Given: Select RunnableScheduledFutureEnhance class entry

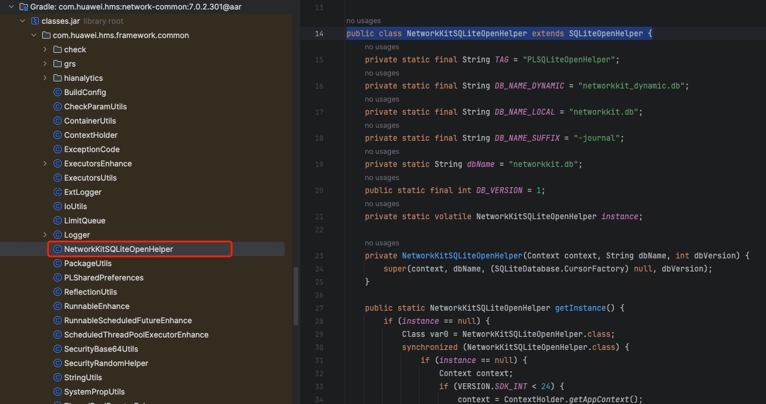Looking at the screenshot, I should tap(128, 320).
